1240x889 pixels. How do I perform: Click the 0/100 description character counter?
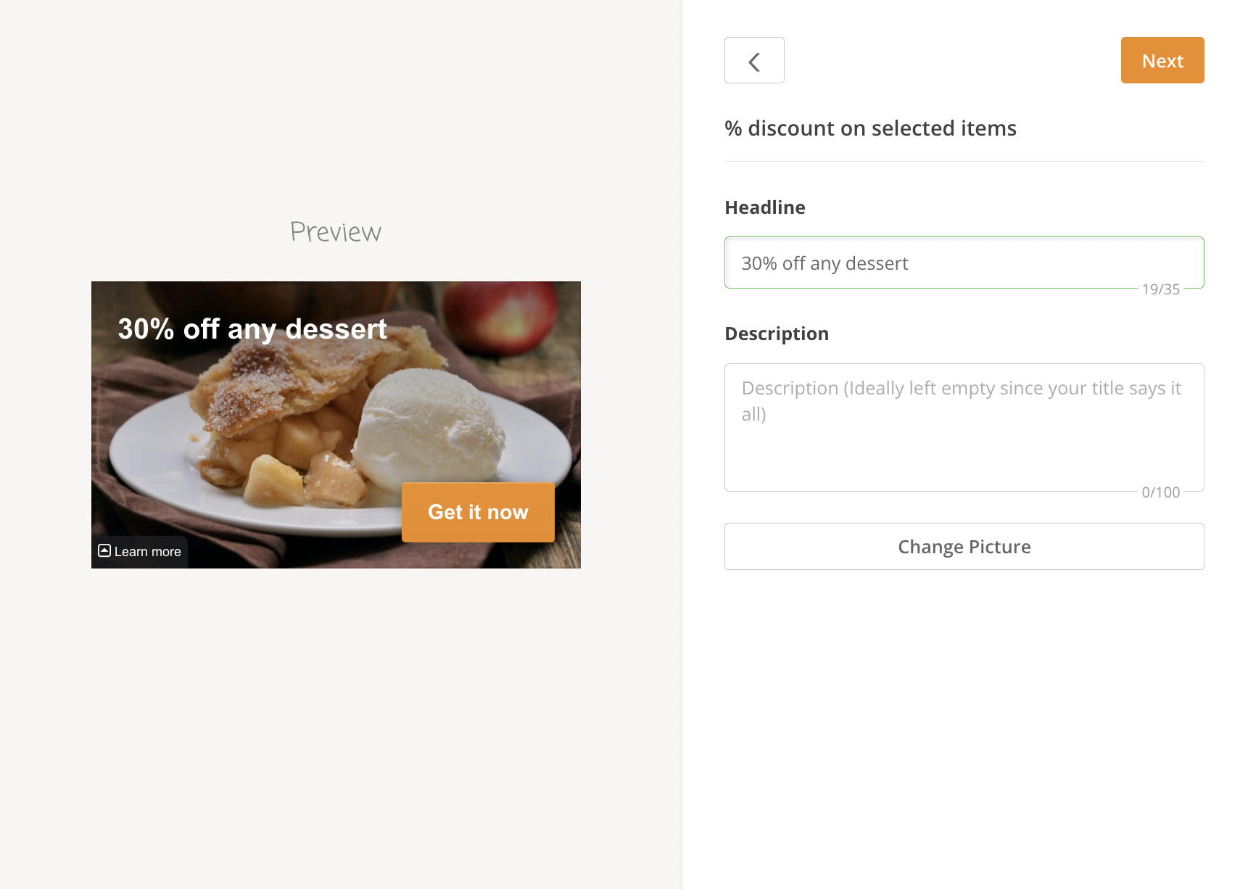tap(1160, 492)
